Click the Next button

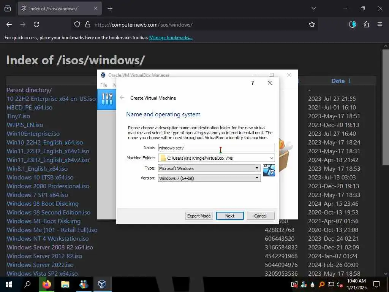230,216
